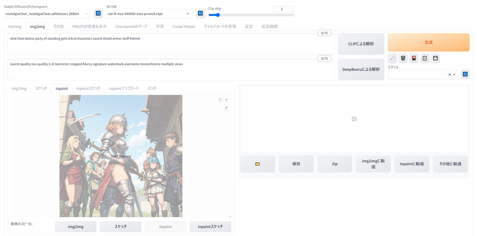Viewport: 477px width, 236px height.
Task: Refresh the Stable Diffusion checkpoint list
Action: (x=98, y=14)
